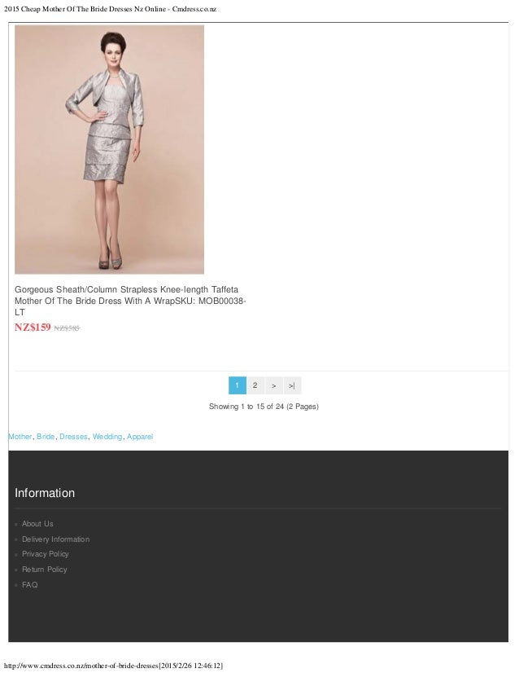Image resolution: width=519 pixels, height=673 pixels.
Task: Click the struck-through original price NZ$585
Action: pos(67,328)
